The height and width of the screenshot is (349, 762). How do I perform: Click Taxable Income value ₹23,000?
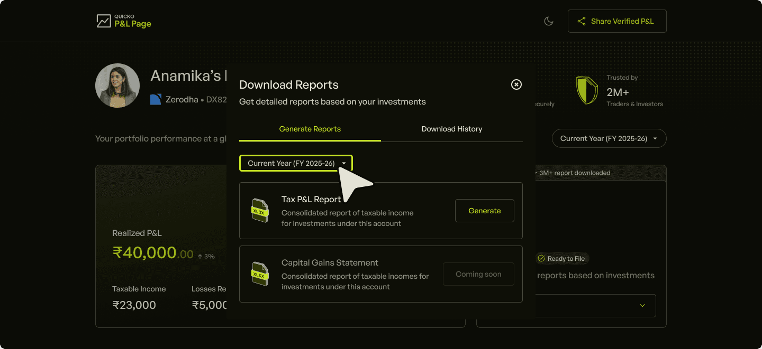pos(134,305)
